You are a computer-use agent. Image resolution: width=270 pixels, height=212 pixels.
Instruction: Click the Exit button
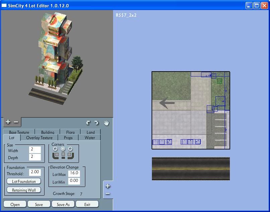point(87,204)
